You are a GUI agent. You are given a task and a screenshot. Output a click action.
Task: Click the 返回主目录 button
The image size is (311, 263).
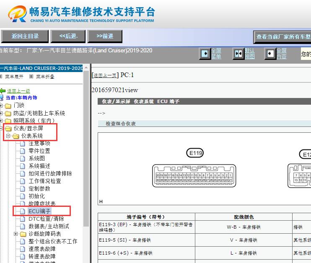pyautogui.click(x=25, y=36)
